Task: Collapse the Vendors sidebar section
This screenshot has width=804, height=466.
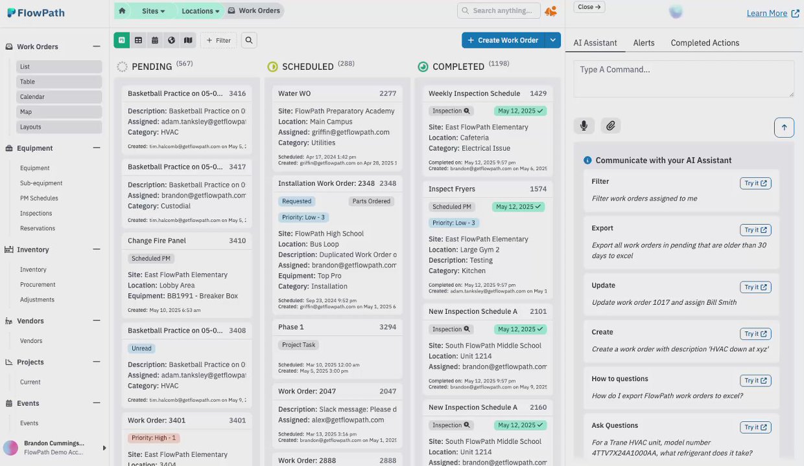Action: click(x=97, y=320)
